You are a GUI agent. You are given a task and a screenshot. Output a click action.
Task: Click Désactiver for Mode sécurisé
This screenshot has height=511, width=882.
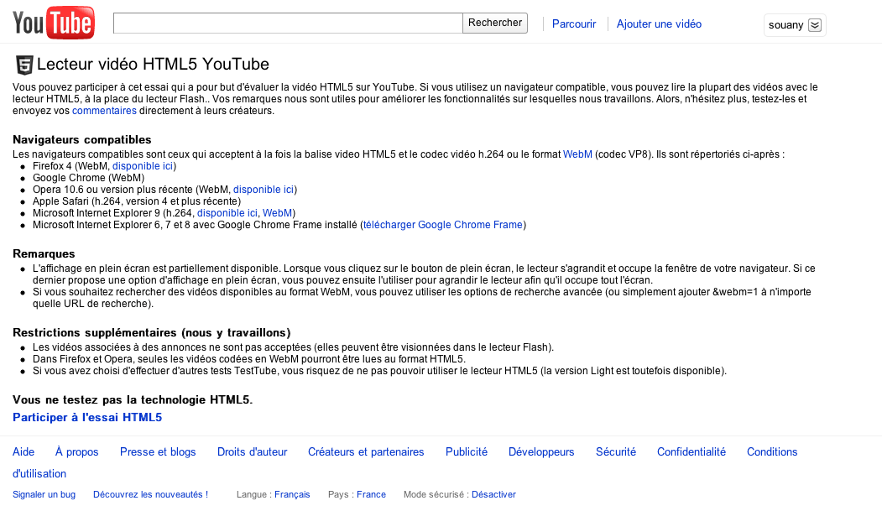[x=493, y=495]
